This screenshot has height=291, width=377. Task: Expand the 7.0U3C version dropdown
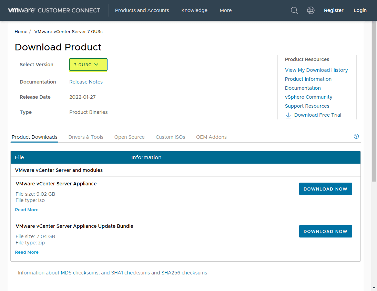(88, 65)
